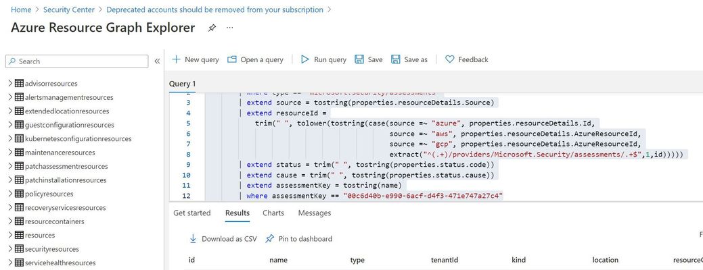Image resolution: width=703 pixels, height=270 pixels.
Task: Expand the extendedlocationresources table
Action: (10, 111)
